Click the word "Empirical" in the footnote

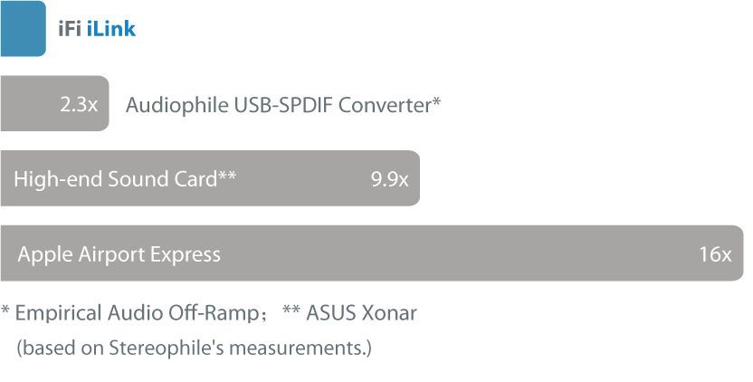pos(53,314)
